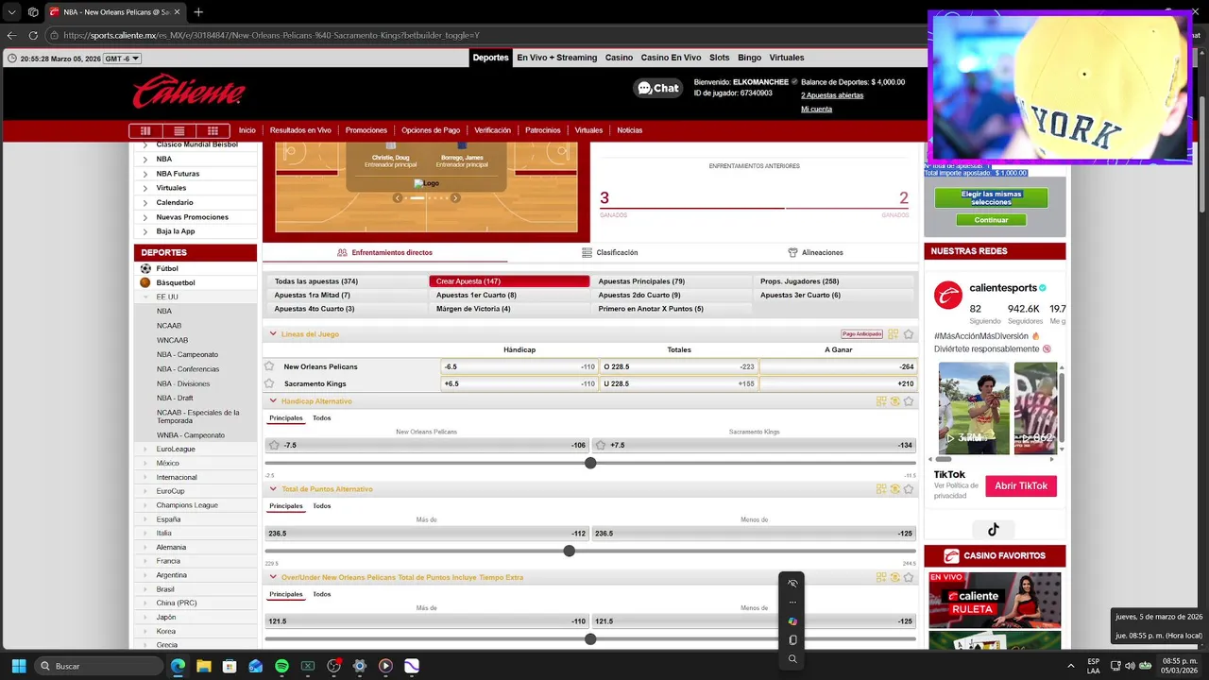Click cash-out icon in Total de Puntos Alternativo
This screenshot has width=1209, height=680.
pos(895,489)
